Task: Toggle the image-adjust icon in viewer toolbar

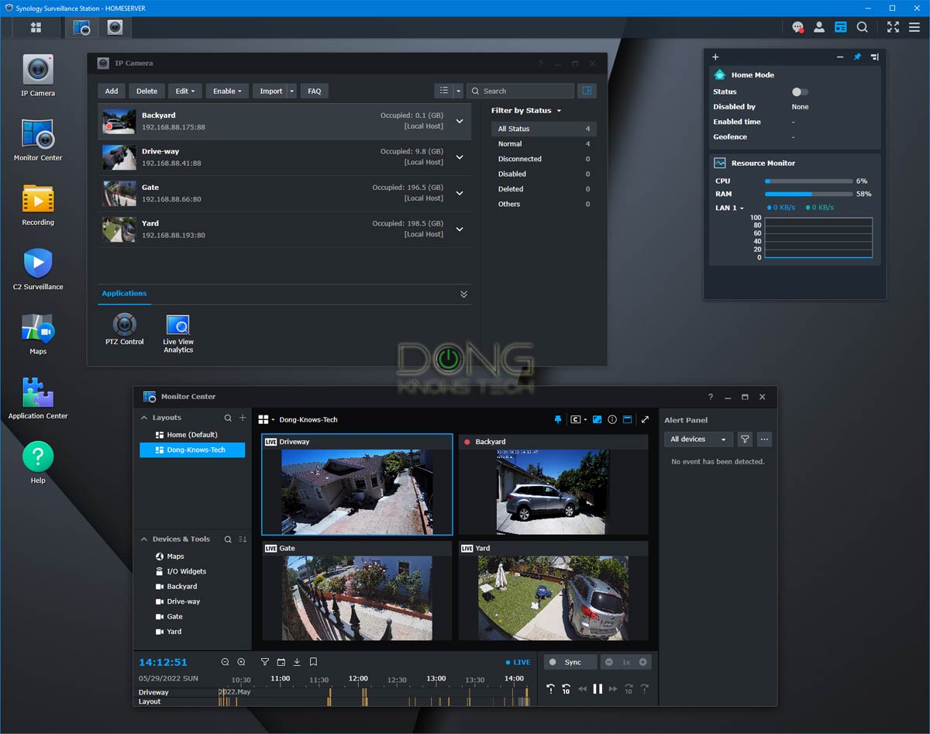Action: point(597,419)
